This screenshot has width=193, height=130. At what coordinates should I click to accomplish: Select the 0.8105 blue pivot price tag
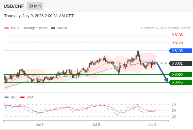pos(180,51)
